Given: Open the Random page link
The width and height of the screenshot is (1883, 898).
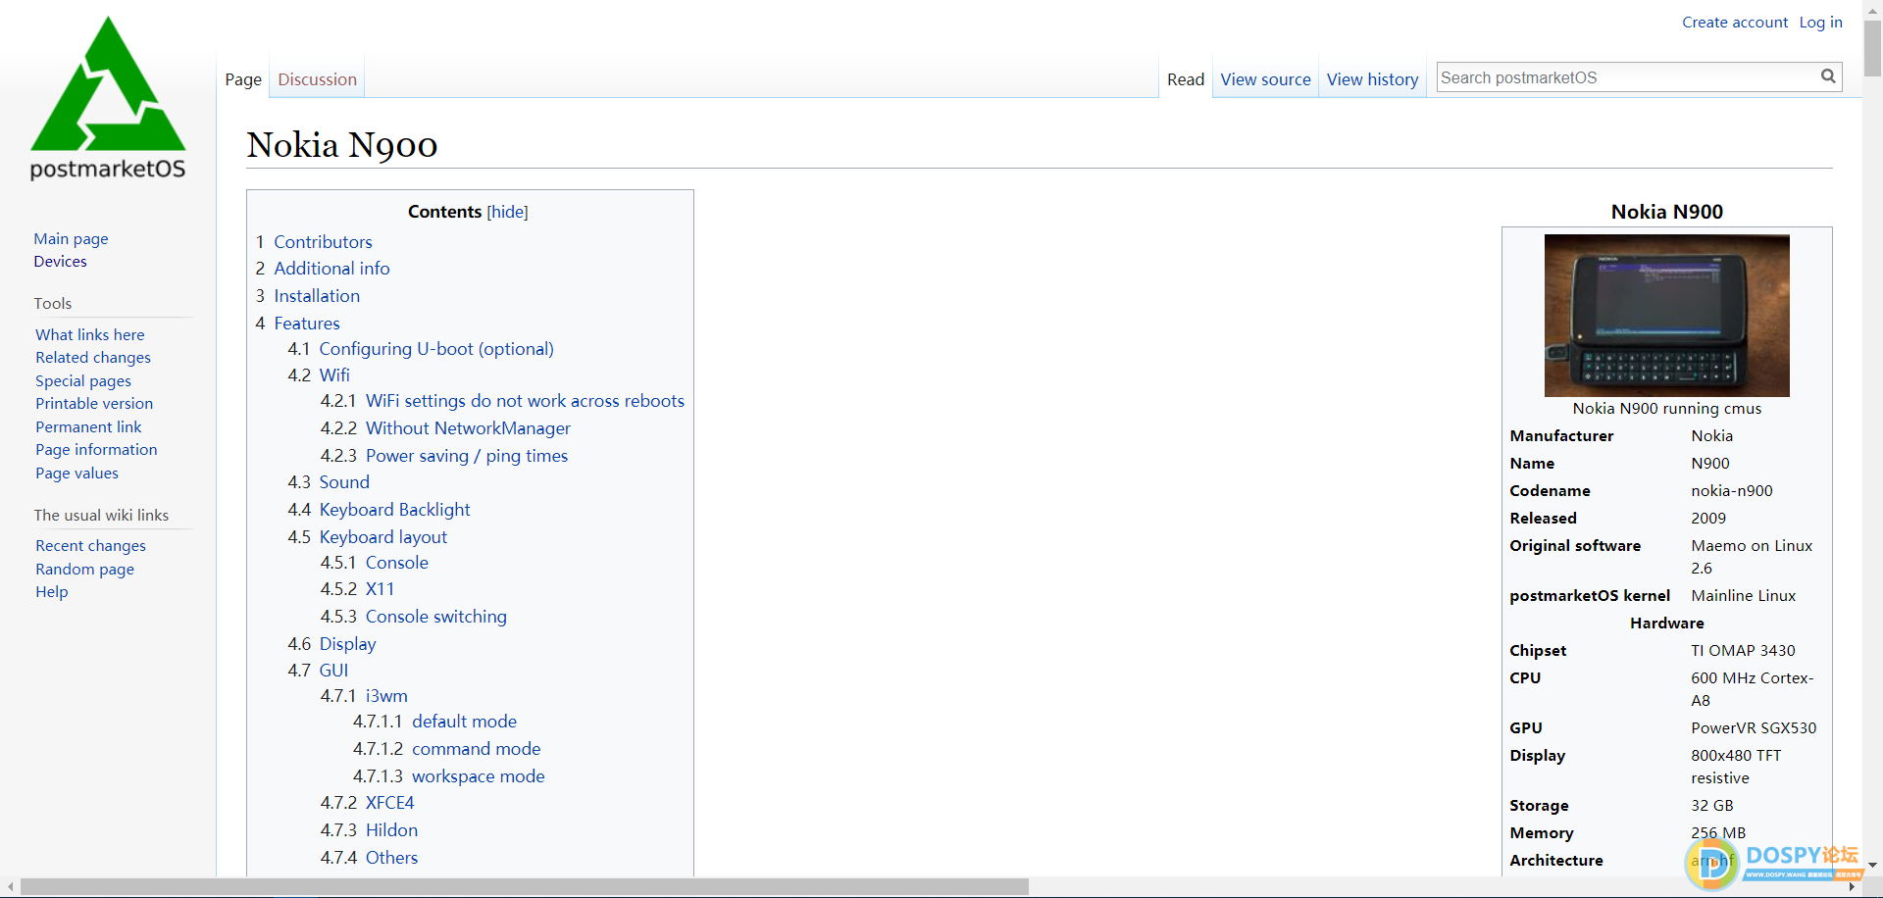Looking at the screenshot, I should [x=84, y=570].
